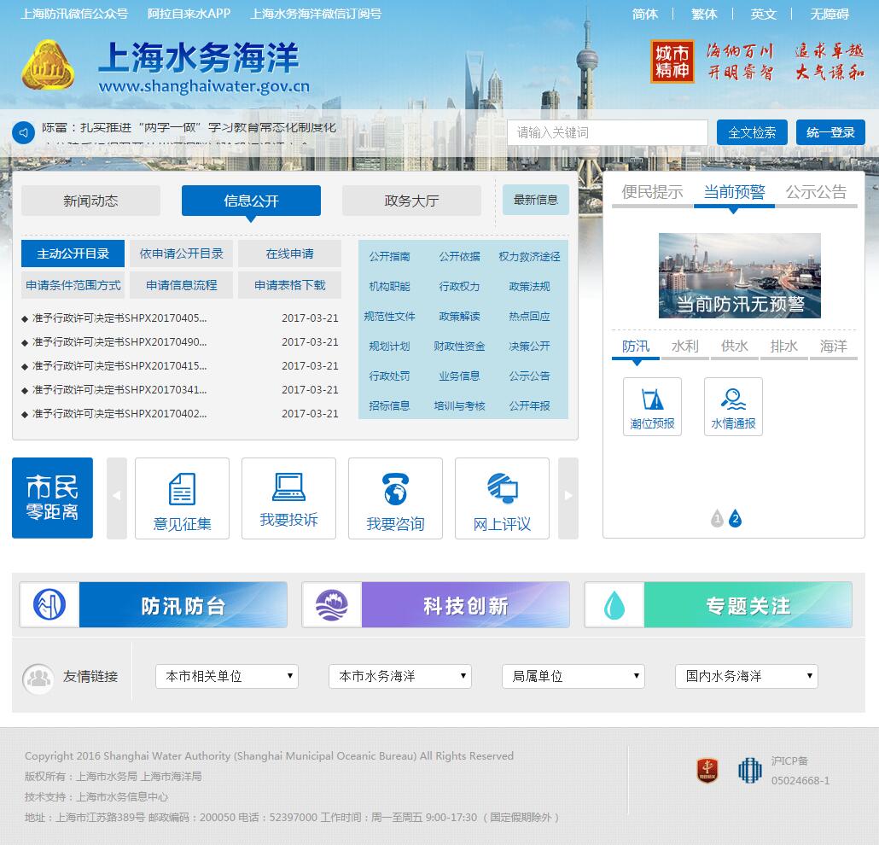This screenshot has width=879, height=845.
Task: Select the 水利 sub-tab
Action: click(x=685, y=347)
